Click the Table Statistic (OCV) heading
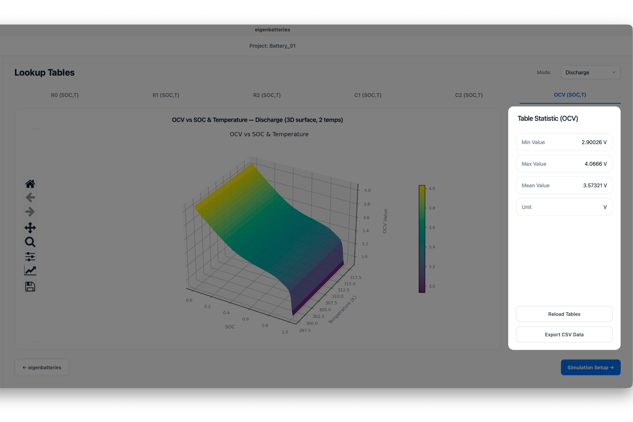This screenshot has width=633, height=422. (x=548, y=118)
